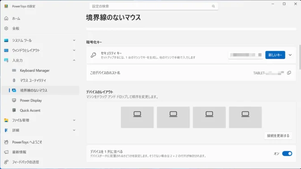The width and height of the screenshot is (301, 169).
Task: Click the 入出力 icon
Action: [x=6, y=60]
